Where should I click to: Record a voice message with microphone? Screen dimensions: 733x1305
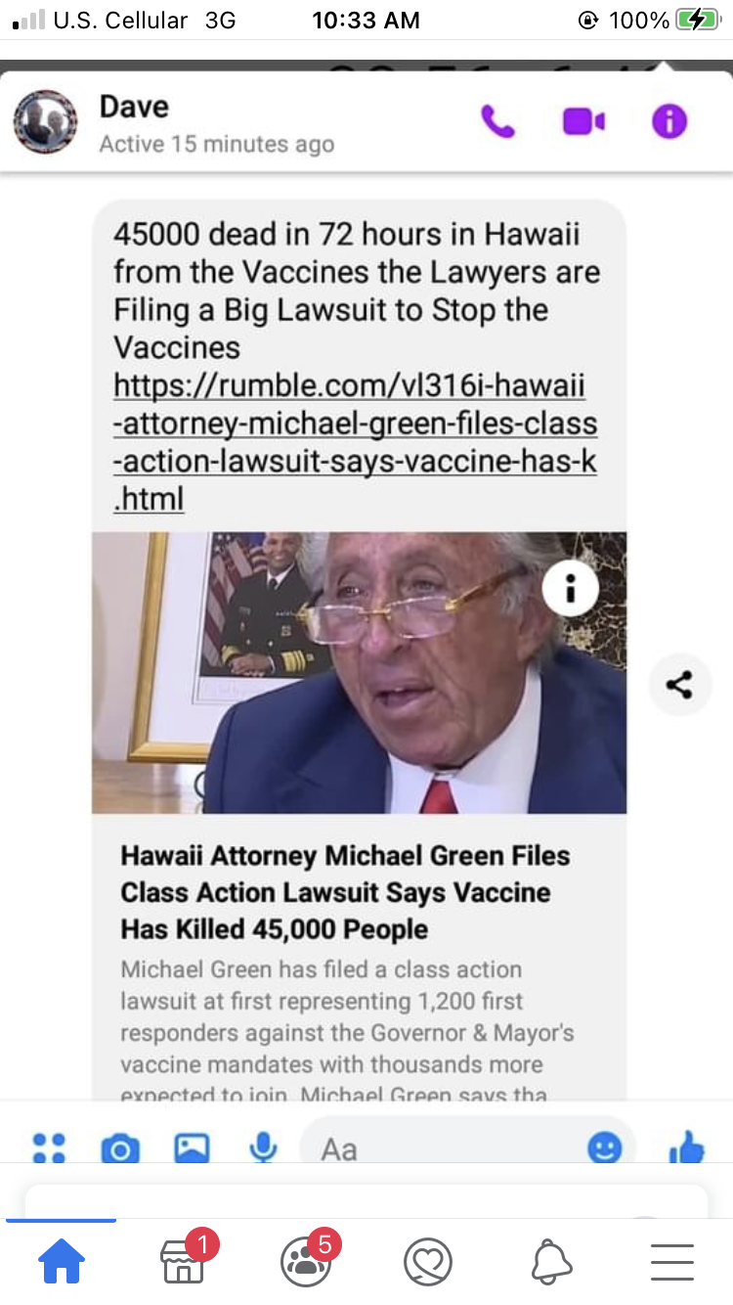(x=263, y=1147)
